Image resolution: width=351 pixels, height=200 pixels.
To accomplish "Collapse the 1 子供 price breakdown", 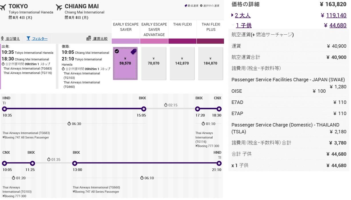I will tap(243, 25).
